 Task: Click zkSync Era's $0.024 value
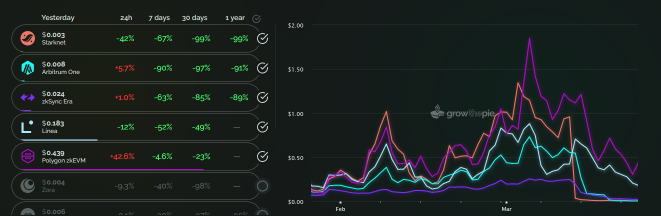pos(53,93)
